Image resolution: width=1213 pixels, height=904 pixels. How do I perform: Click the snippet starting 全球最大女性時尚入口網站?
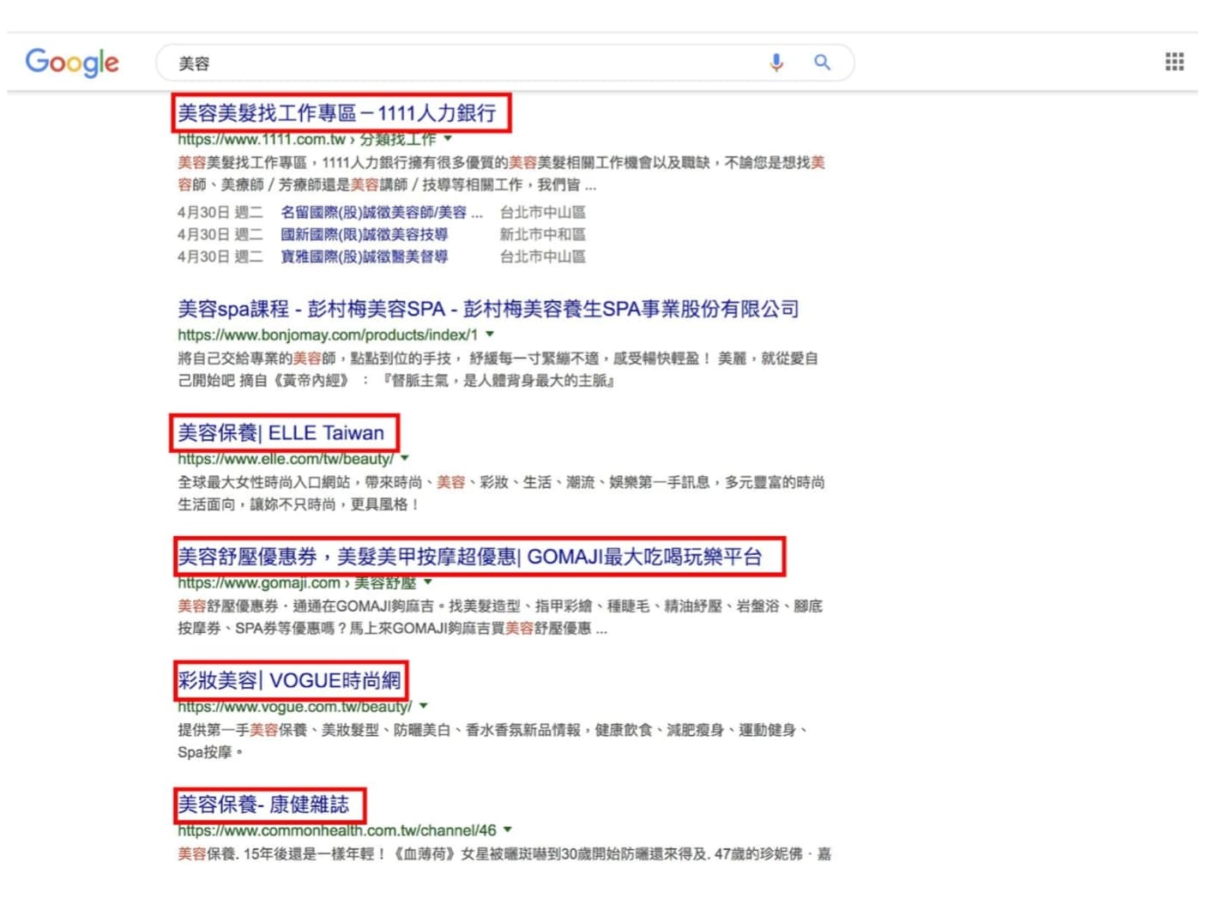tap(501, 493)
